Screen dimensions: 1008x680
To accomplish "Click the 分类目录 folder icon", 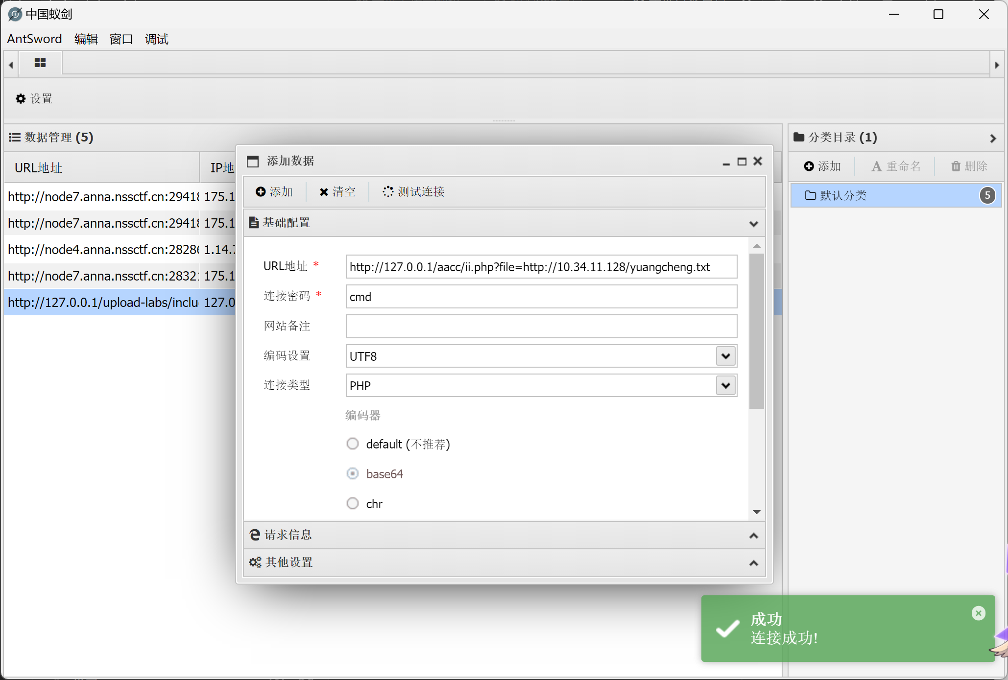I will click(799, 137).
